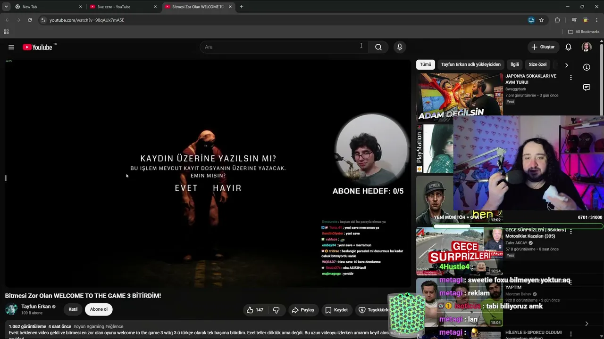Go back with Chrome's back arrow
The image size is (604, 339).
[7, 20]
